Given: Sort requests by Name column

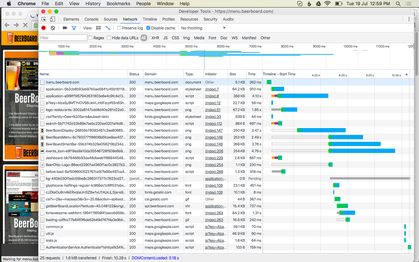Looking at the screenshot, I should tap(83, 74).
